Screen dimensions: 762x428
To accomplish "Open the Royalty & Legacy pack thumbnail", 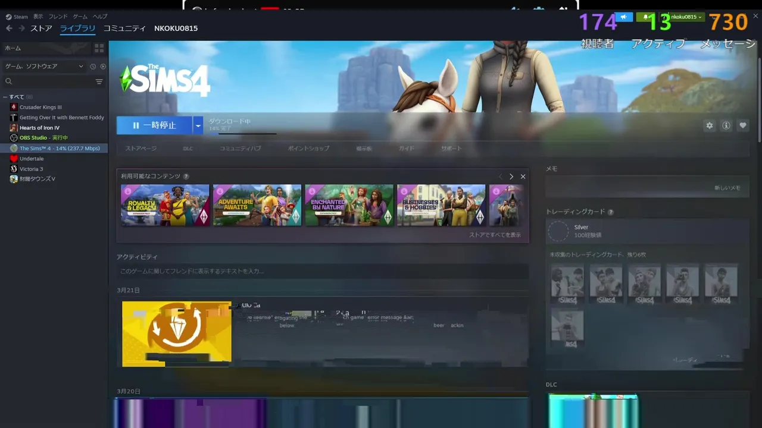I will 165,205.
